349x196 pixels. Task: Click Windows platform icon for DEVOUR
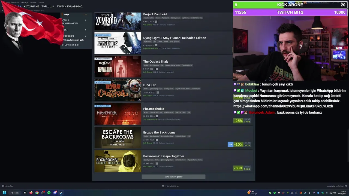(158, 93)
